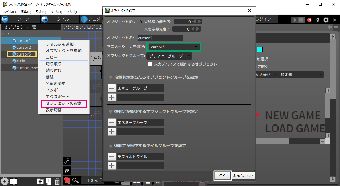This screenshot has height=186, width=340.
Task: Click the cyan color swatch
Action: [259, 49]
